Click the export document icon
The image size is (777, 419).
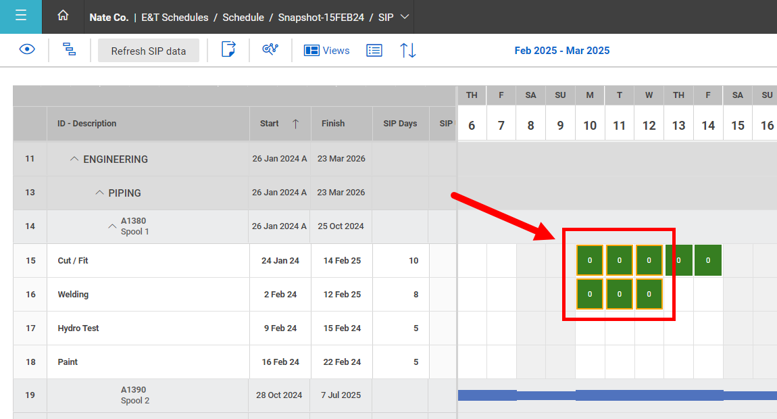click(x=228, y=49)
